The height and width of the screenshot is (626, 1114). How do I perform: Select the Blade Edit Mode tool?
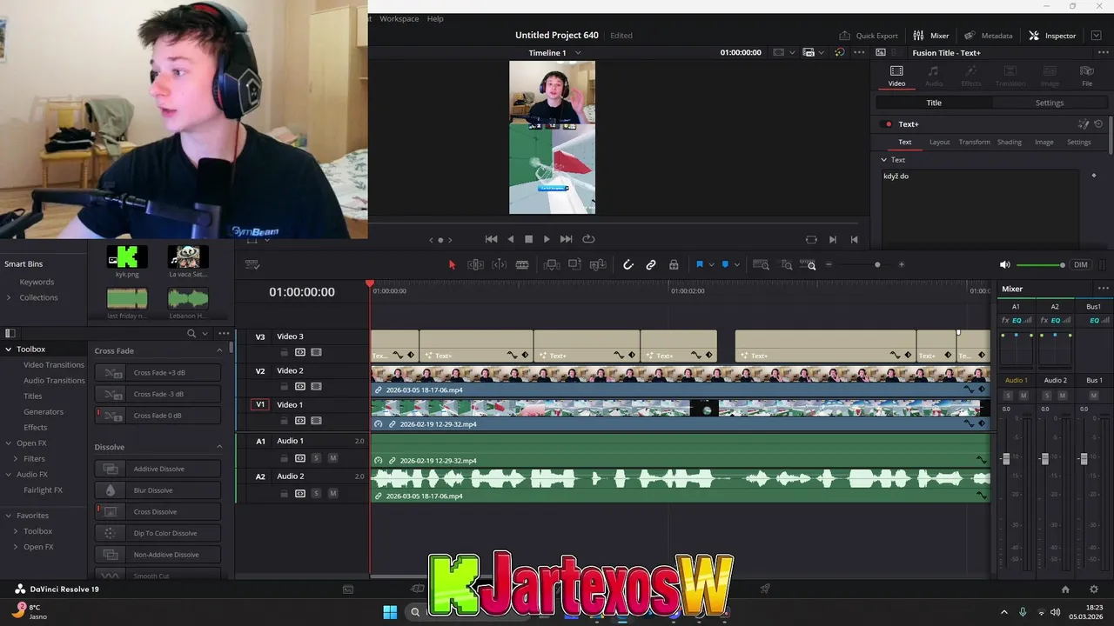pos(522,265)
